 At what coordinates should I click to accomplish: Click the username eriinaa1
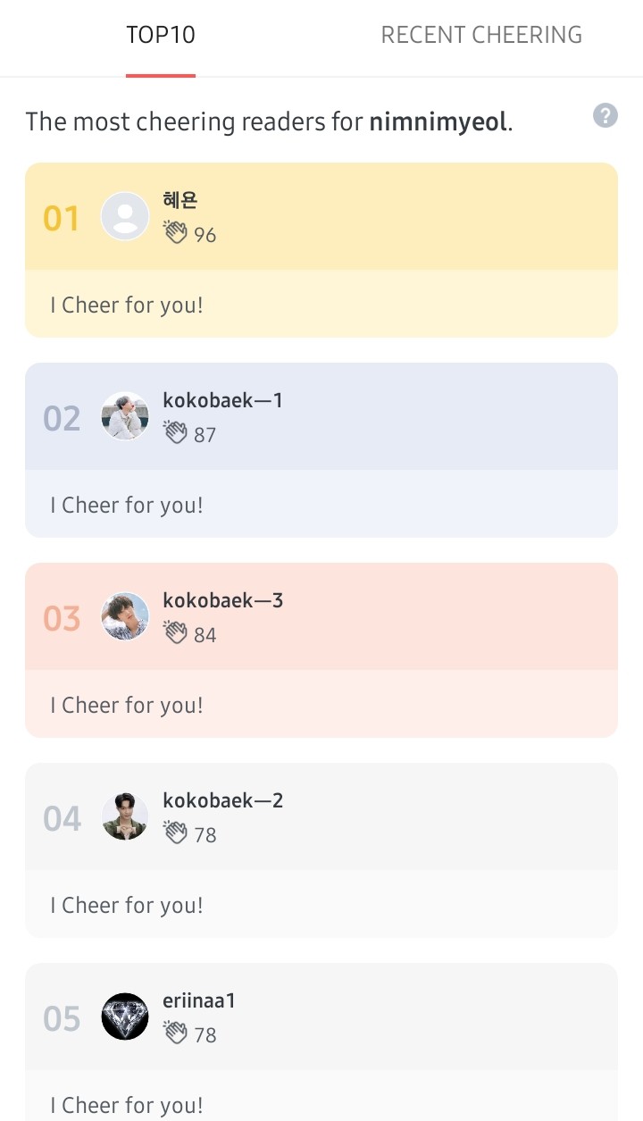199,1000
